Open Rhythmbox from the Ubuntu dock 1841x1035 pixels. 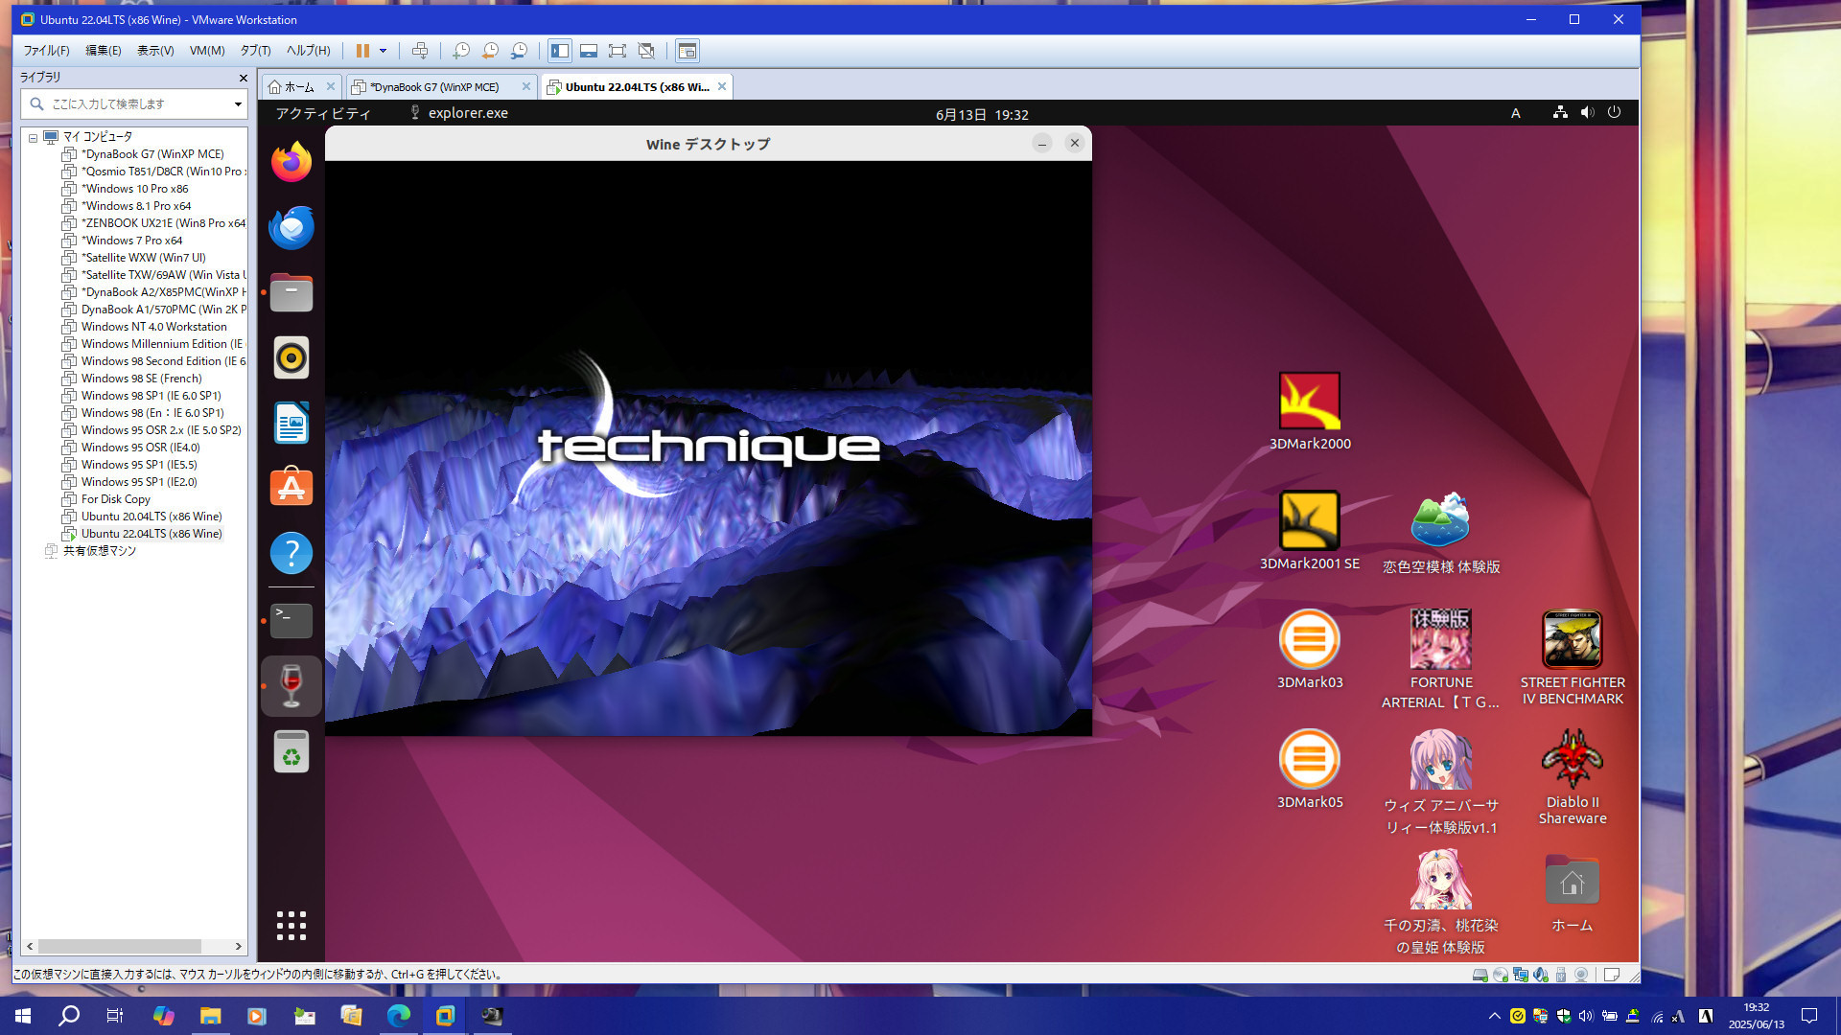291,357
